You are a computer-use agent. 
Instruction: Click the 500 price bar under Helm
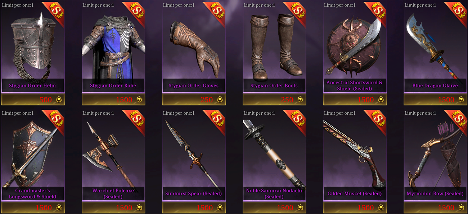tap(33, 99)
